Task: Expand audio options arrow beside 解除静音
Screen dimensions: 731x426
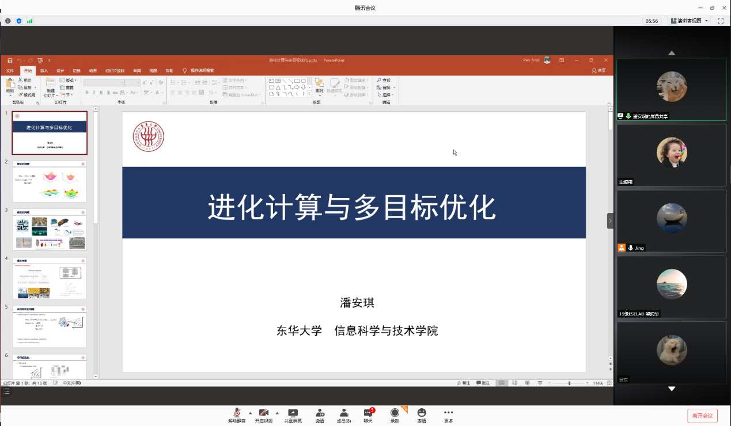Action: pyautogui.click(x=250, y=413)
